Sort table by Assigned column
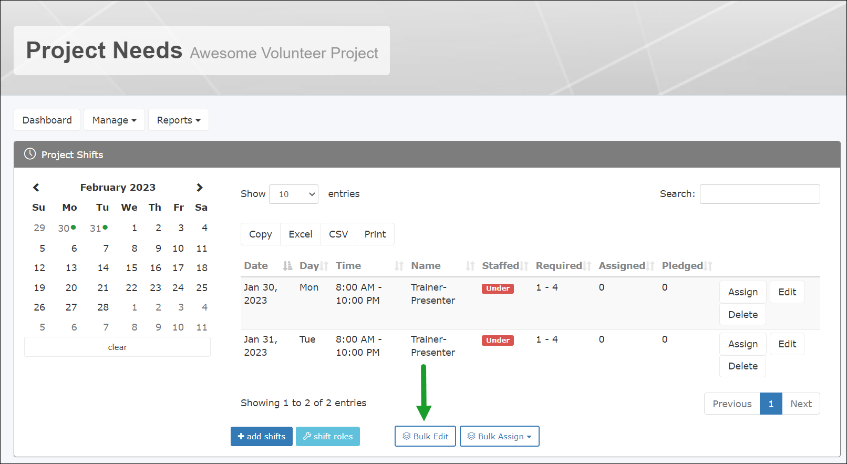The width and height of the screenshot is (847, 464). (x=626, y=266)
